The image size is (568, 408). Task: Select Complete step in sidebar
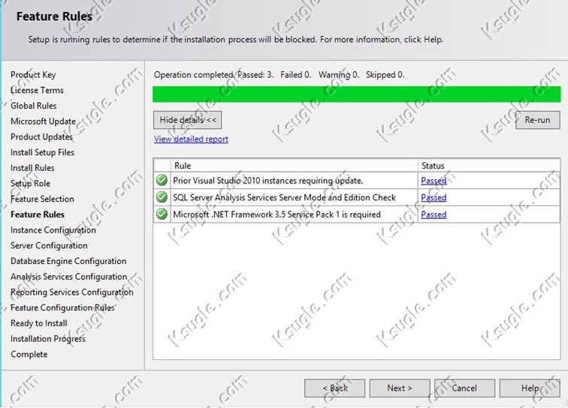click(29, 355)
